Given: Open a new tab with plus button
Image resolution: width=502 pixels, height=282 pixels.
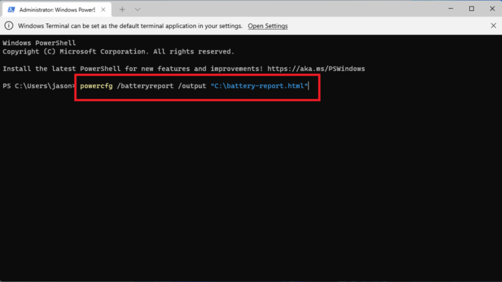Looking at the screenshot, I should pos(122,10).
